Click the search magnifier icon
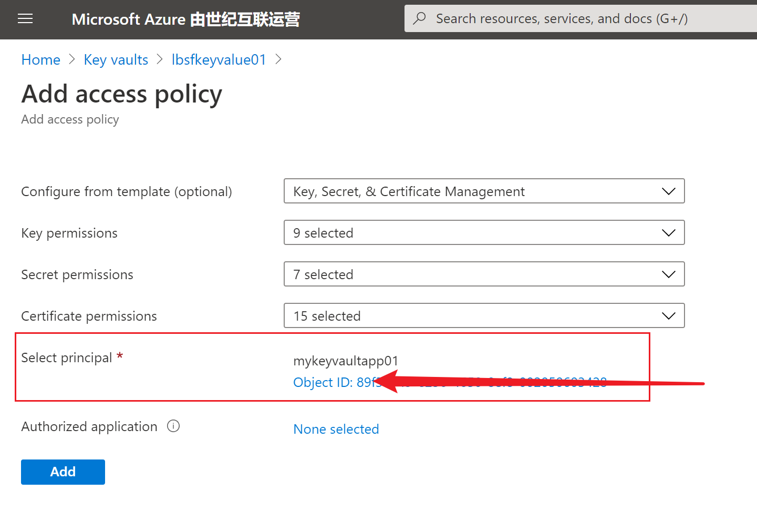This screenshot has height=511, width=757. (x=419, y=18)
